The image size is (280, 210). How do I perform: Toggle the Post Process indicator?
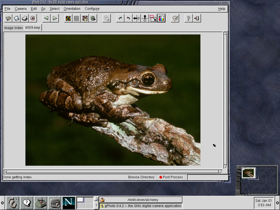click(171, 177)
